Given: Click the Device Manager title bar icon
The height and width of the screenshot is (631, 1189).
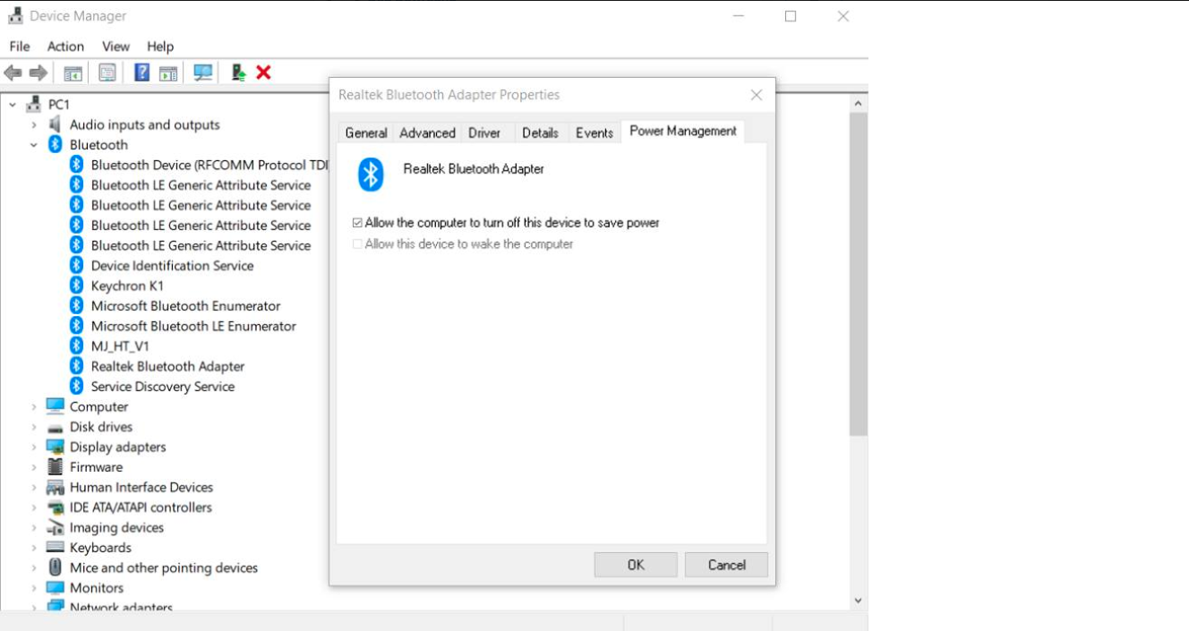Looking at the screenshot, I should (x=15, y=15).
